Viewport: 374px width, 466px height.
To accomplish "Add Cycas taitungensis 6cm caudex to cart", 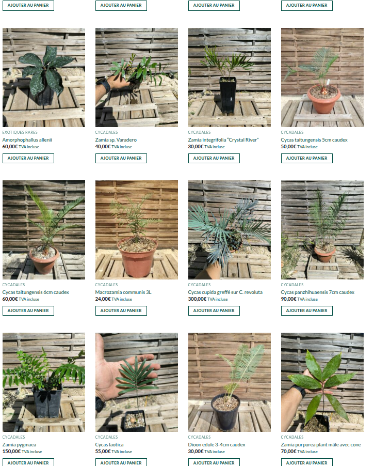I will tap(28, 310).
